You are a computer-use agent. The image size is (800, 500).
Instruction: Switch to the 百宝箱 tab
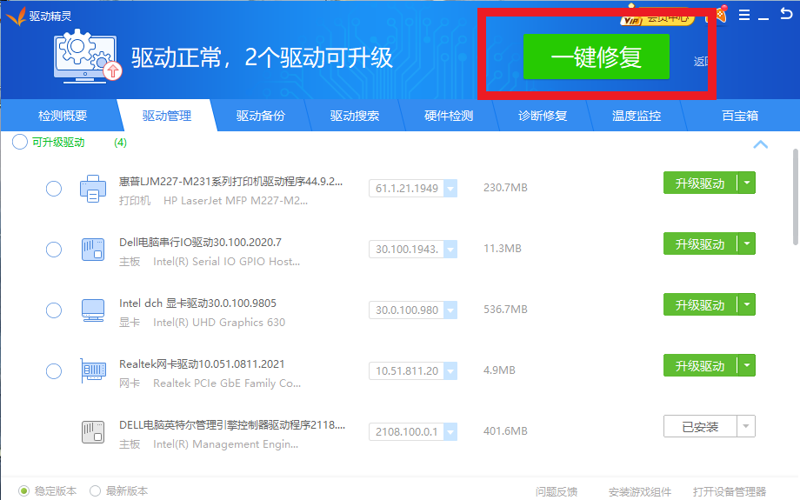740,116
